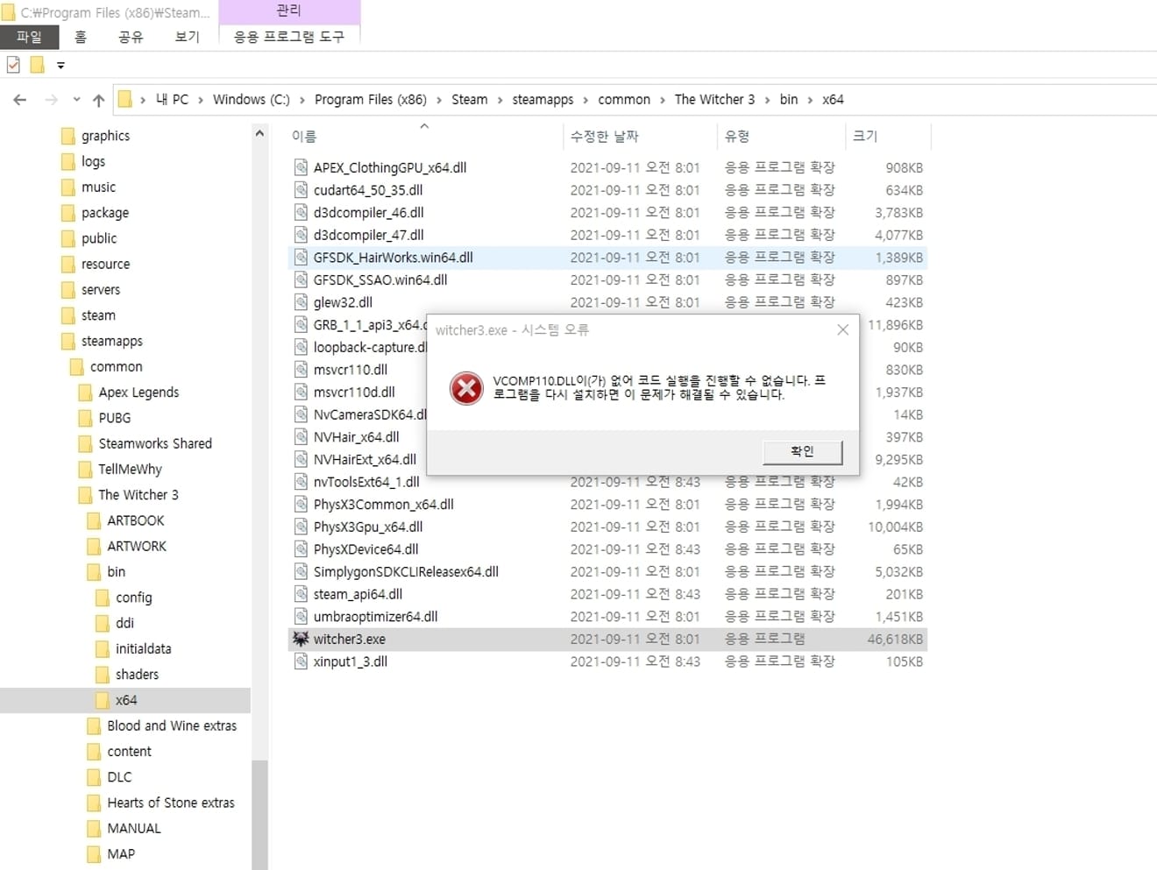The height and width of the screenshot is (870, 1157).
Task: Click the witcher3.exe wolf icon
Action: click(301, 639)
